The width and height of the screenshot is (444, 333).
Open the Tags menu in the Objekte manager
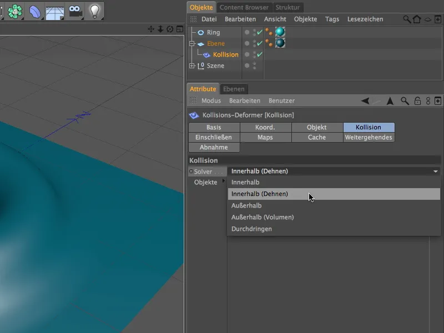click(332, 19)
